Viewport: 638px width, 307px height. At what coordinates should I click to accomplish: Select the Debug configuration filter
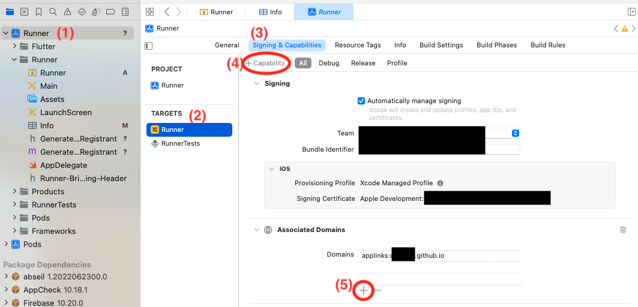[329, 63]
